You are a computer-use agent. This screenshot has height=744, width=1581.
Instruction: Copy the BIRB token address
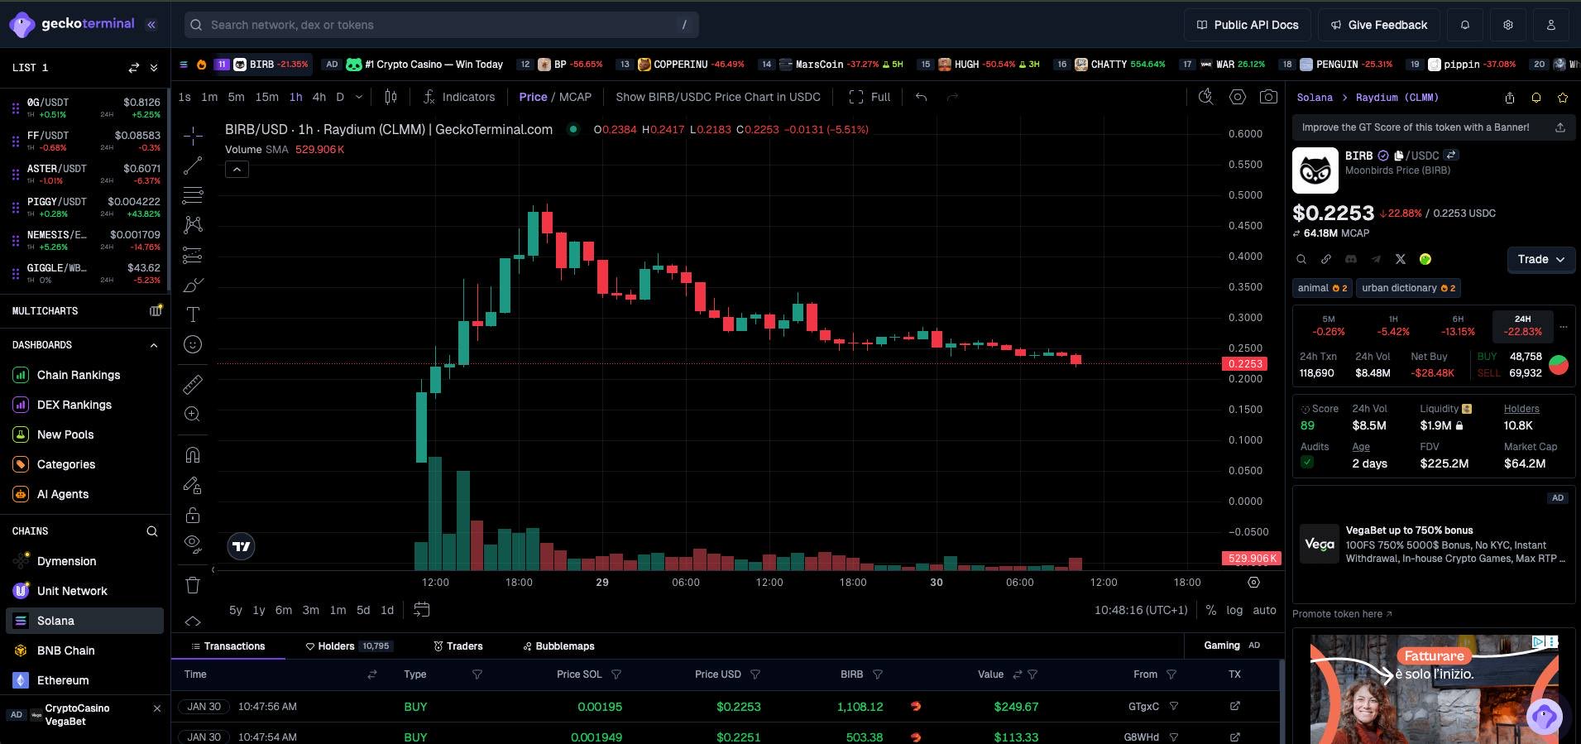pyautogui.click(x=1399, y=156)
